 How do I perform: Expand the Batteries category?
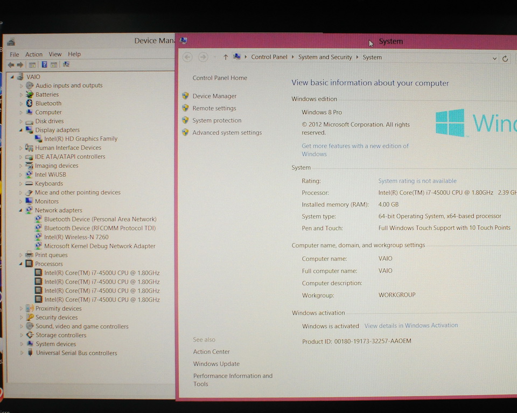click(21, 95)
